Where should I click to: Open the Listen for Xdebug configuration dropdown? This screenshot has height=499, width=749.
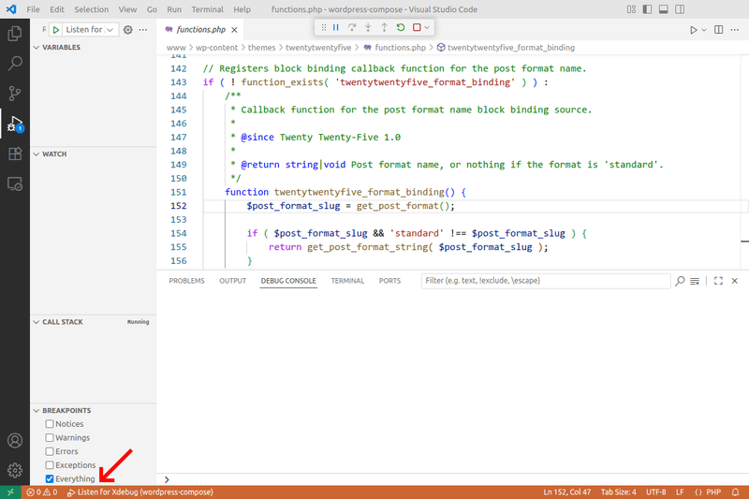[90, 30]
